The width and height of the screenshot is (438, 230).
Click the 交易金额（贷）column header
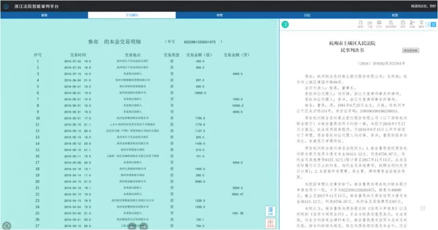pos(237,55)
